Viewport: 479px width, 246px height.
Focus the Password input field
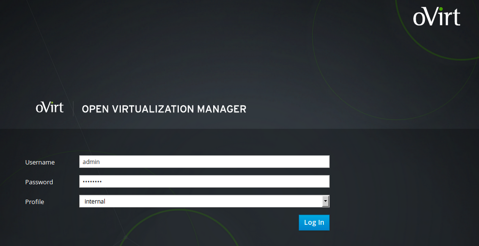(x=204, y=181)
